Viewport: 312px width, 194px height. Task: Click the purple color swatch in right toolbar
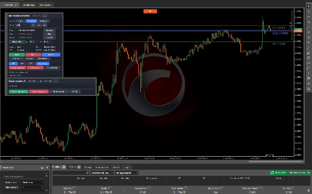tap(308, 78)
